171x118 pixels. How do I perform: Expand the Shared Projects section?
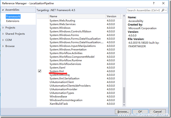click(3, 34)
